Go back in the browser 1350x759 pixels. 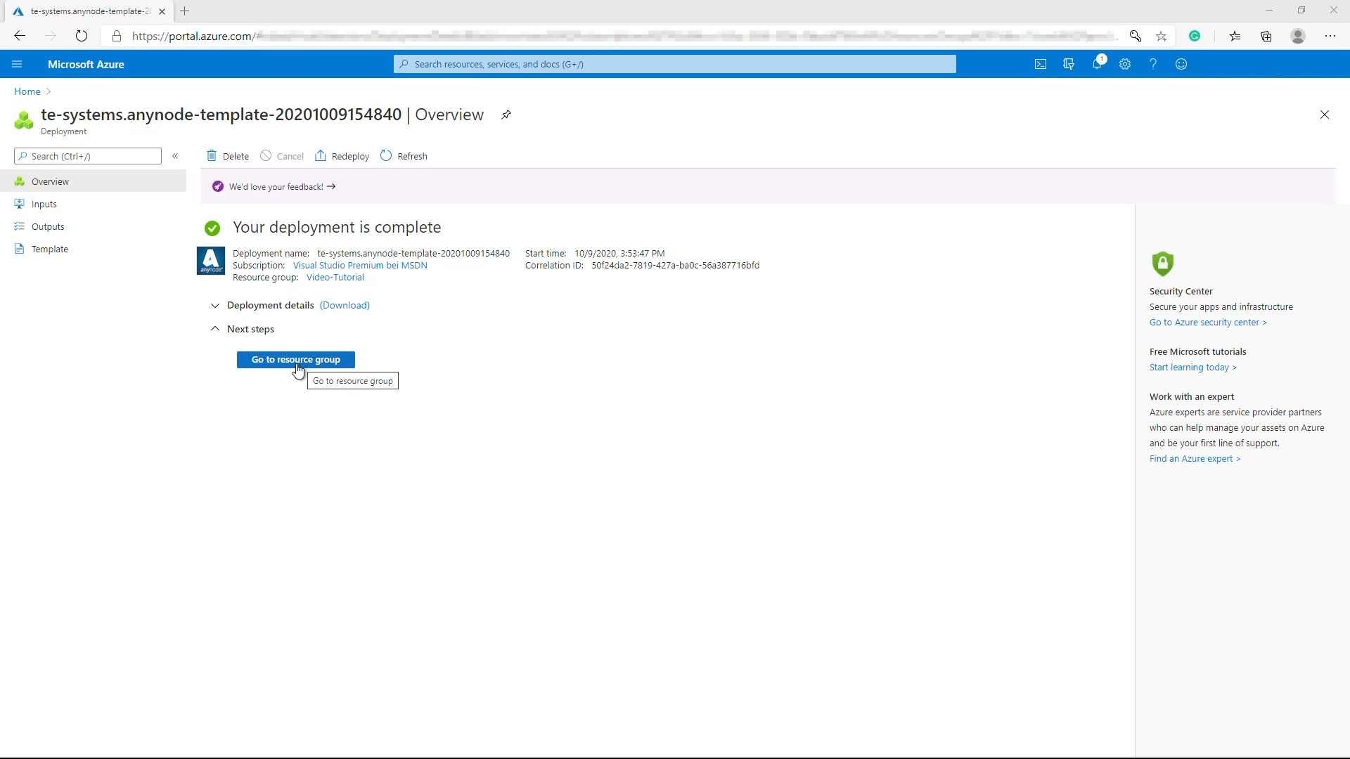pos(20,36)
